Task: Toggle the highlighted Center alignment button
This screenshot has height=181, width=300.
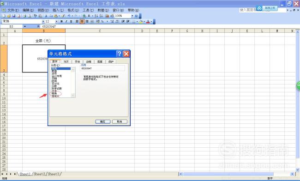Action: pos(82,21)
